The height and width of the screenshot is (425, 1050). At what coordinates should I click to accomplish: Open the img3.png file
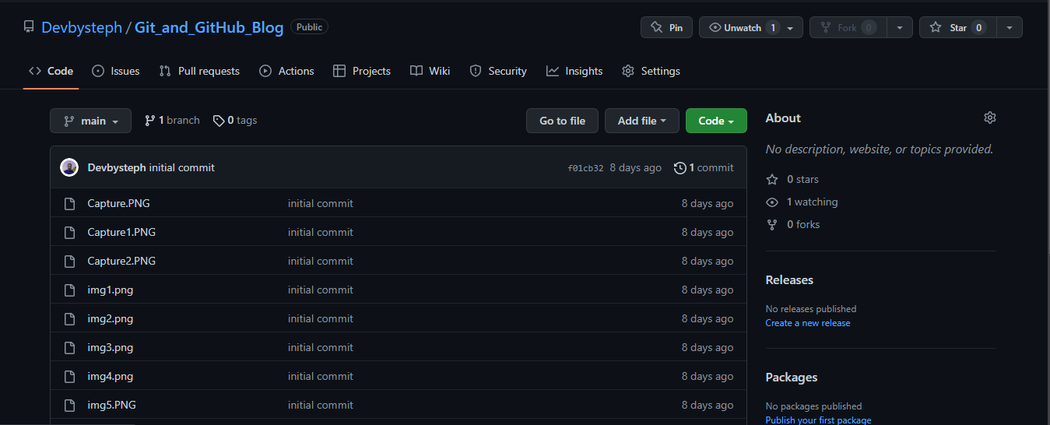pyautogui.click(x=110, y=347)
